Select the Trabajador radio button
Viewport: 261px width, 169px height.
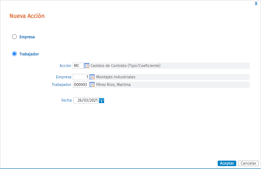point(14,54)
